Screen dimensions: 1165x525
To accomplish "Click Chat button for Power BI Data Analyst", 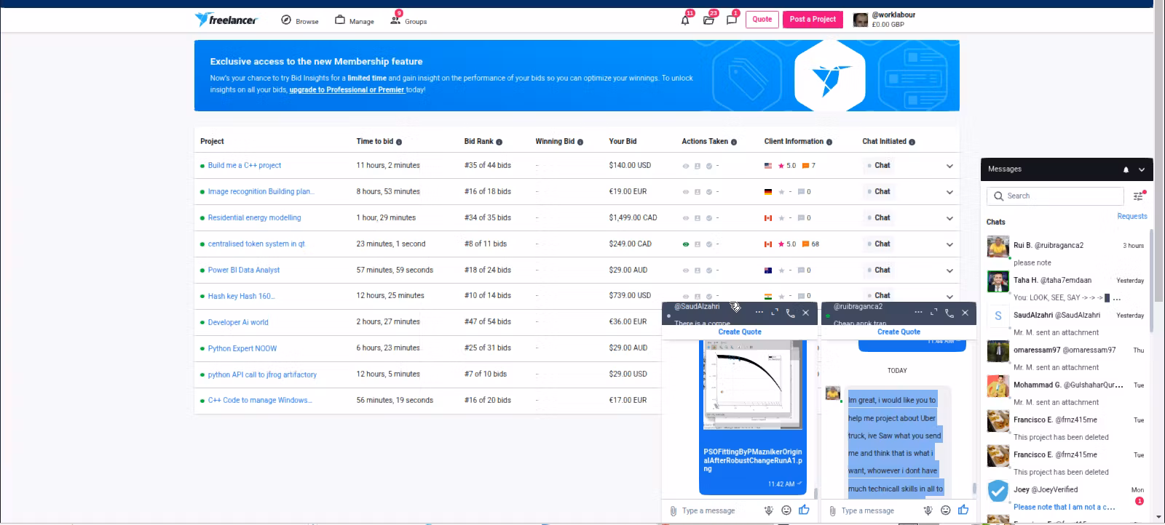I will [x=879, y=270].
